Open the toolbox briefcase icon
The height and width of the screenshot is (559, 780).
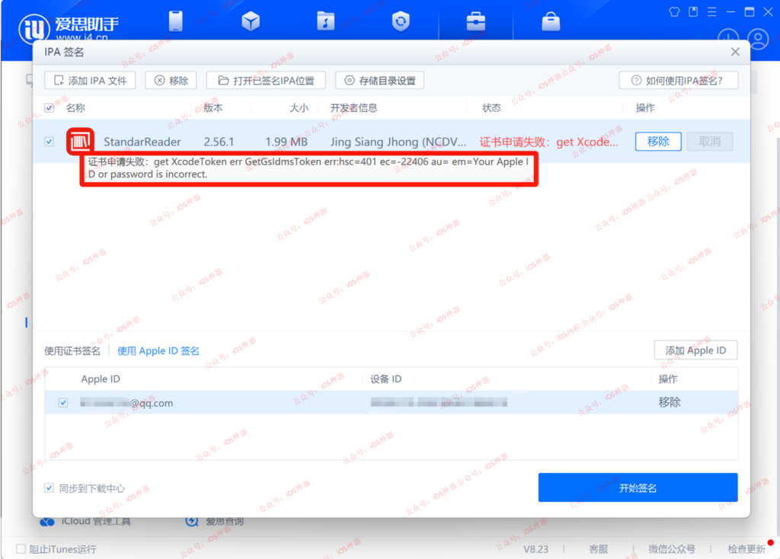click(475, 21)
